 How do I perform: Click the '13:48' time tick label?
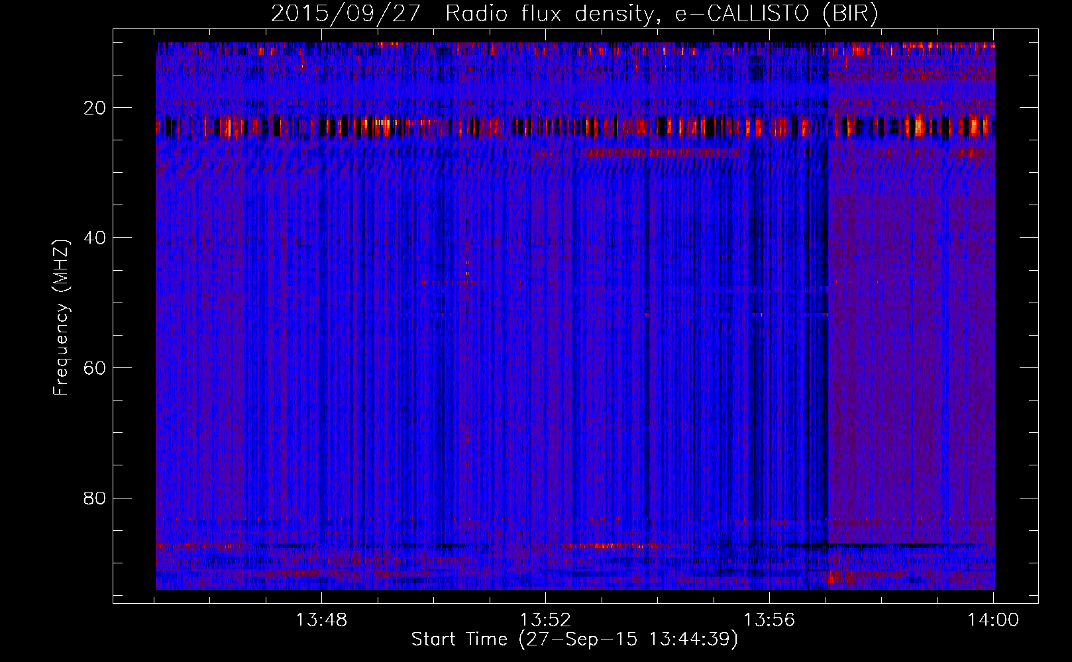pyautogui.click(x=321, y=620)
